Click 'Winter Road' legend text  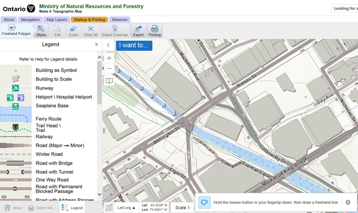point(49,154)
